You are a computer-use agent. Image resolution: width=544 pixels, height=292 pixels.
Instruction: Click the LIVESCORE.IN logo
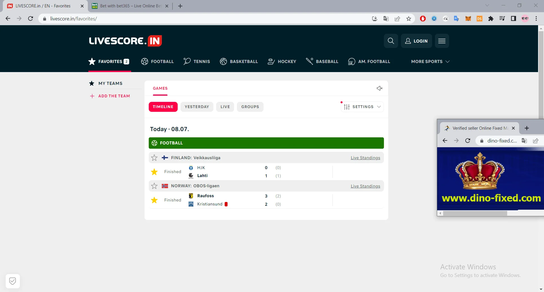click(x=125, y=40)
